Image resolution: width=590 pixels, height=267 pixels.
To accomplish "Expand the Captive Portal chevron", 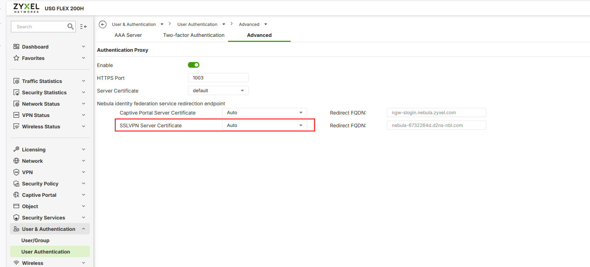I will tap(83, 195).
